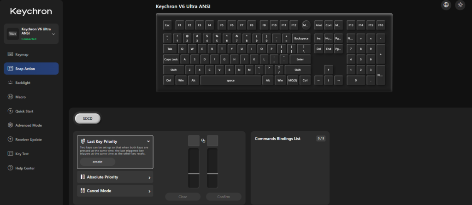Open the Key Test page

[x=31, y=154]
